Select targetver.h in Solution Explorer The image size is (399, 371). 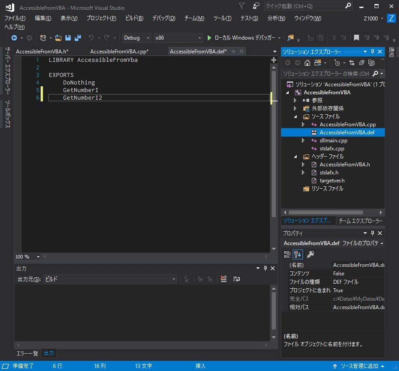pos(332,181)
